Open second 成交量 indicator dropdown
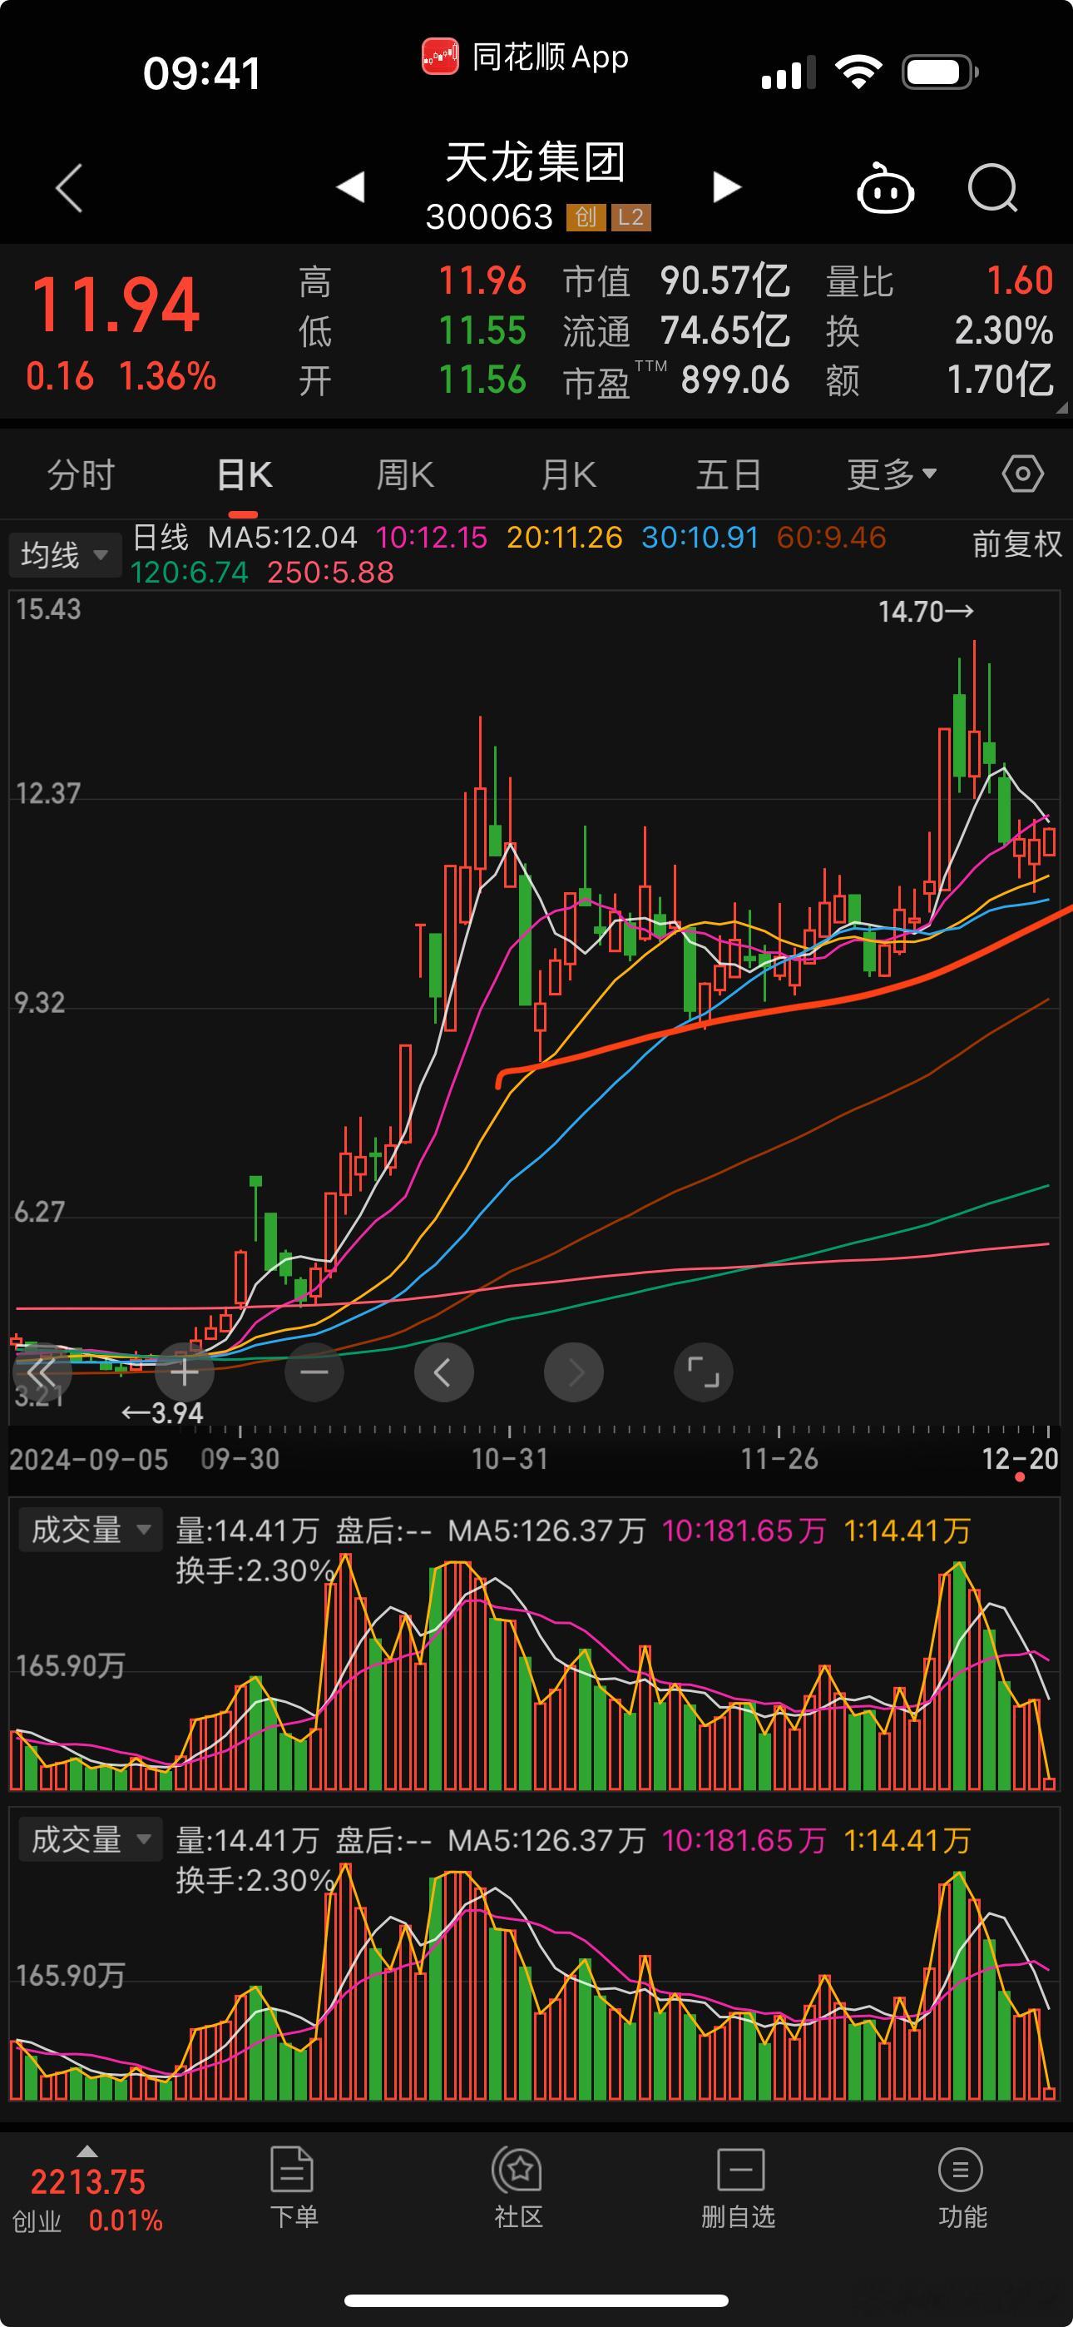Image resolution: width=1073 pixels, height=2327 pixels. [x=91, y=1839]
